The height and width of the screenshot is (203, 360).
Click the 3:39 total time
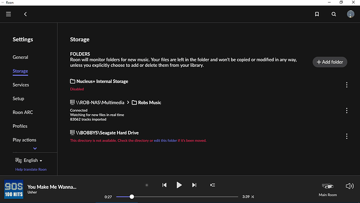[246, 197]
